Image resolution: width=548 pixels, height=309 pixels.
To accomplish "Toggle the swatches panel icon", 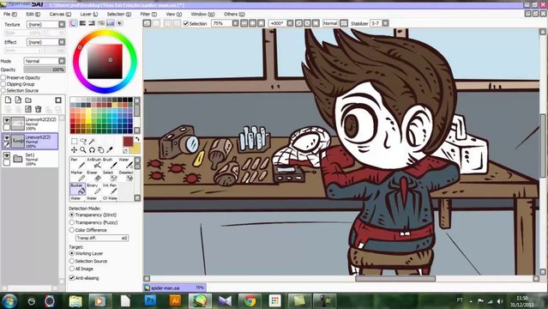I will [x=110, y=23].
